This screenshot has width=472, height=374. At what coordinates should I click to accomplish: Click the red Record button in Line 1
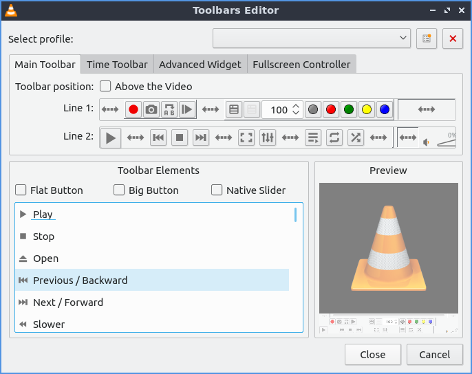[133, 109]
